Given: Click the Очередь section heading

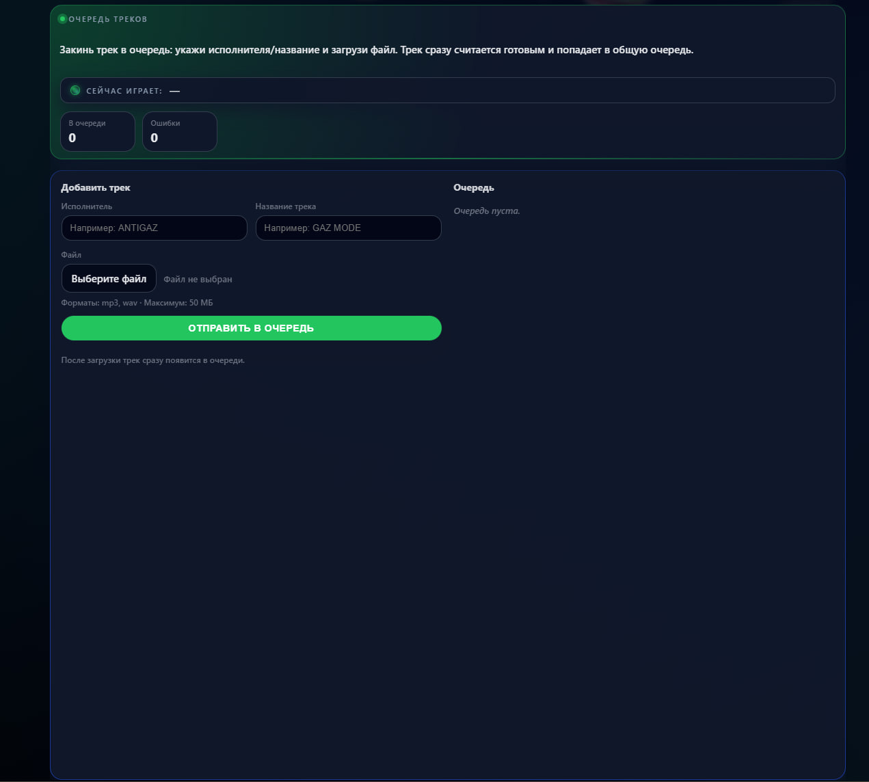Looking at the screenshot, I should point(473,188).
